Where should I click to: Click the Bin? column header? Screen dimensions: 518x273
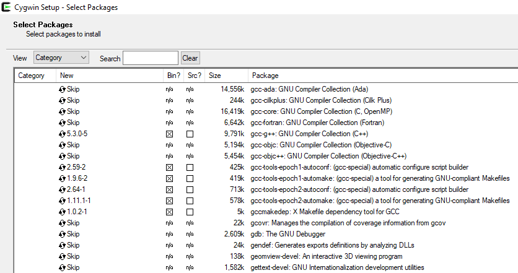point(173,76)
